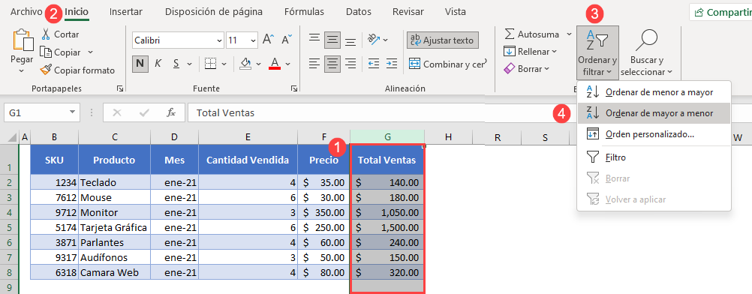Select column G header

click(x=387, y=137)
